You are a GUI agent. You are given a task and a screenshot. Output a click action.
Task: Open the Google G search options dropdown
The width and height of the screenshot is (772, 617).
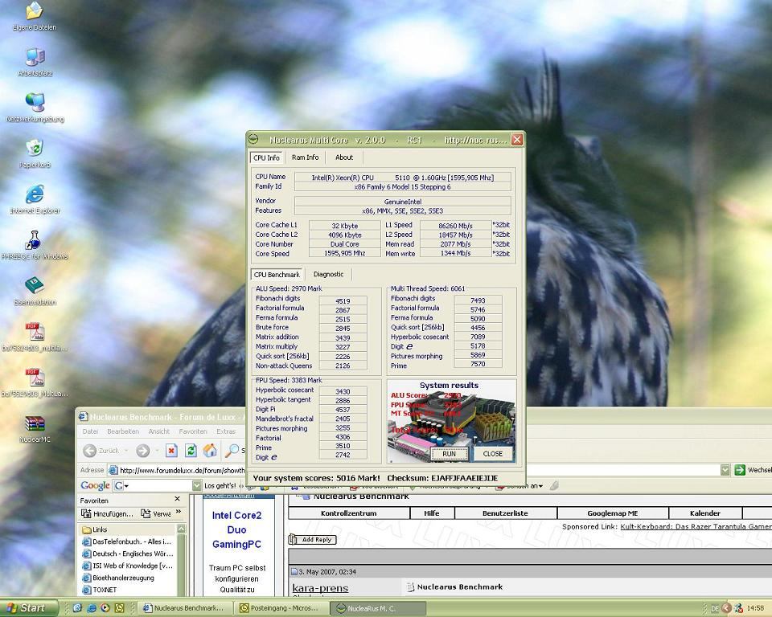pos(120,485)
